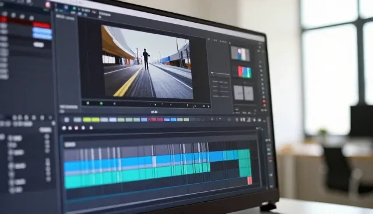
Task: Select the upper light-blue bar in left panel
Action: click(42, 31)
